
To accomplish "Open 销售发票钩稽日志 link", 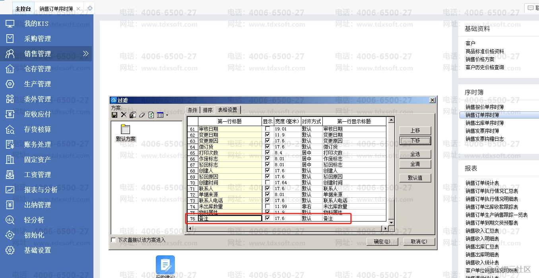I will tap(485, 139).
